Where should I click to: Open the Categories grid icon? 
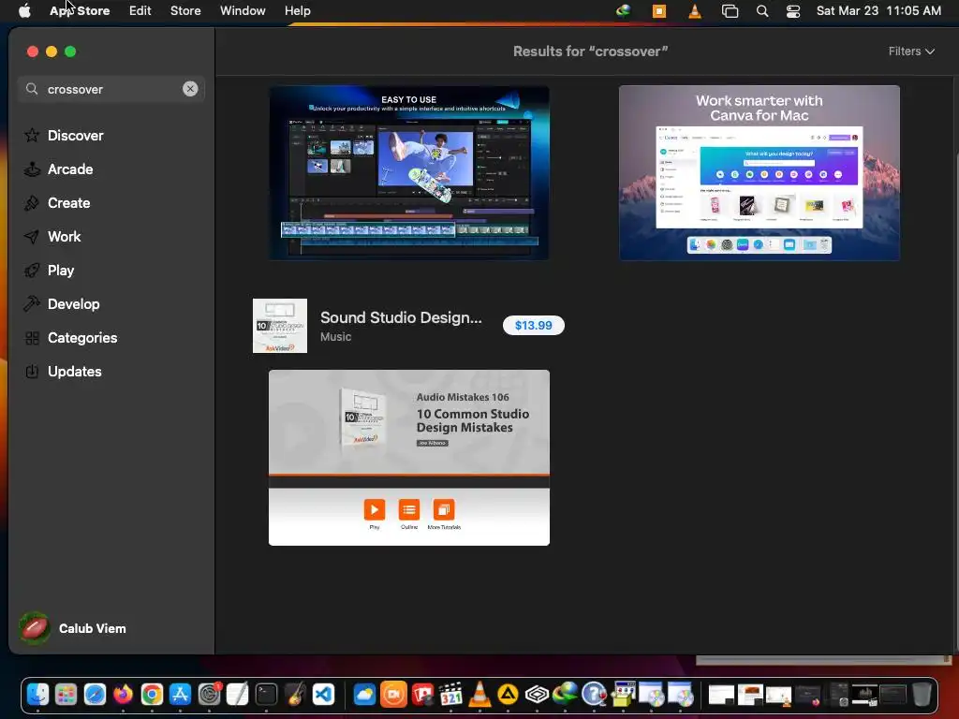pyautogui.click(x=32, y=337)
